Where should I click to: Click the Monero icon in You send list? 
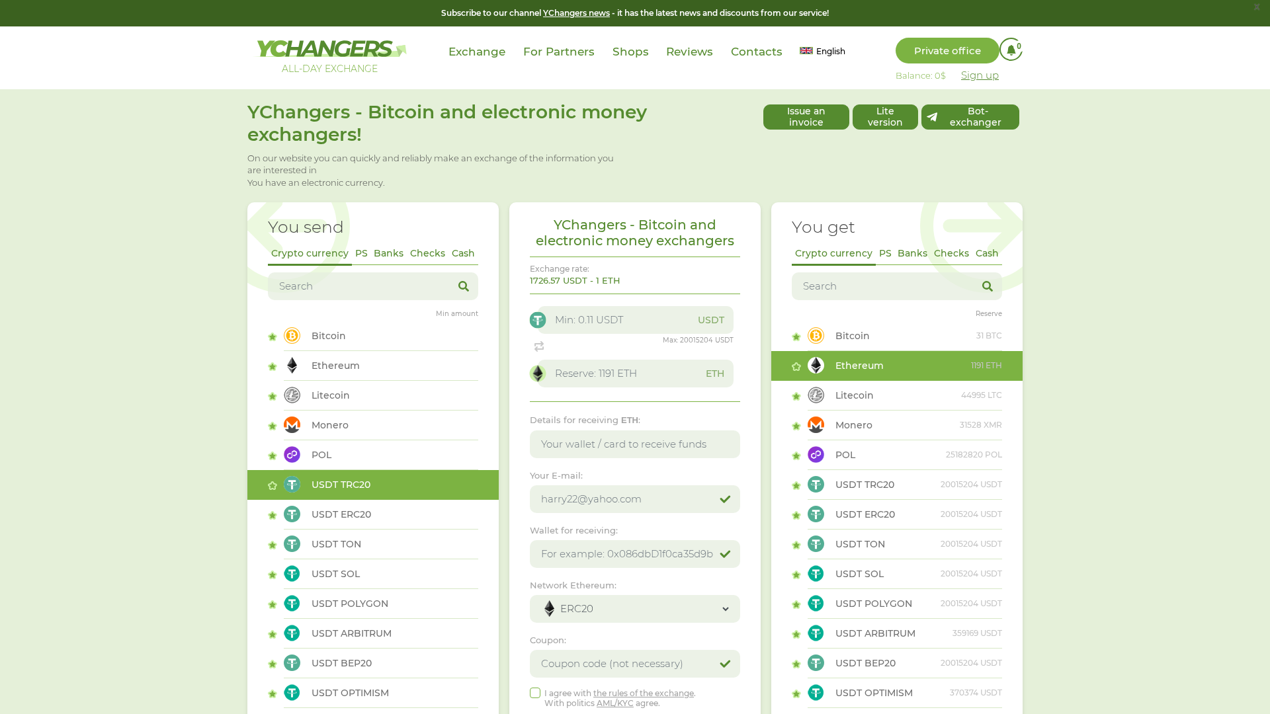coord(292,425)
